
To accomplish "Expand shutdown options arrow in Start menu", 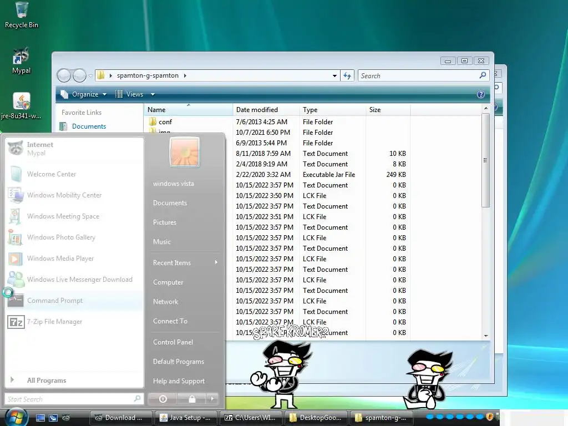I will pos(212,399).
